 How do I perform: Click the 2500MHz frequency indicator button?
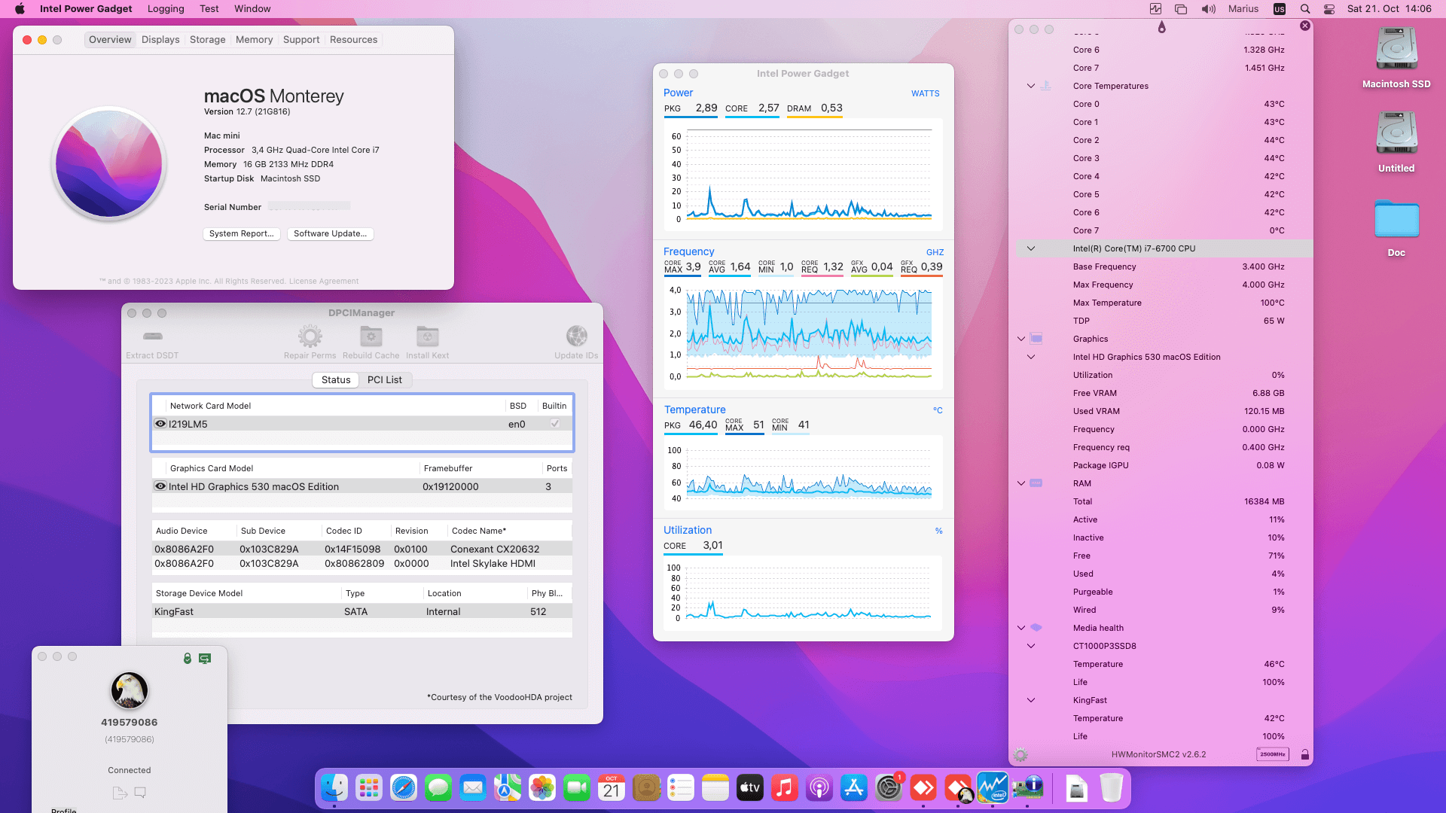[1273, 754]
